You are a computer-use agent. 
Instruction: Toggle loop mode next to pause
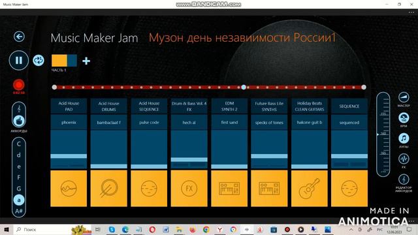[39, 60]
